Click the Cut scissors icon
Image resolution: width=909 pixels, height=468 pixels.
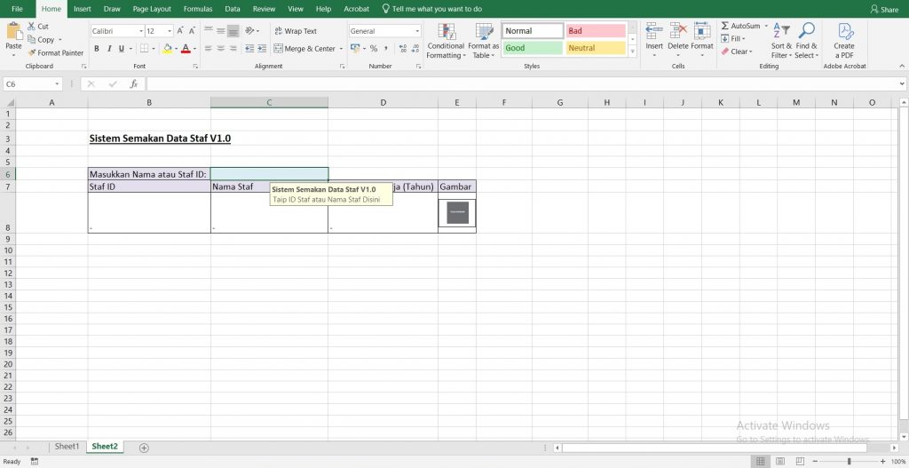coord(32,27)
